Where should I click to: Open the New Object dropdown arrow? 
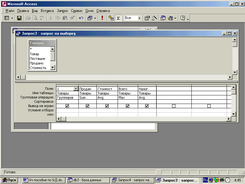click(x=175, y=18)
